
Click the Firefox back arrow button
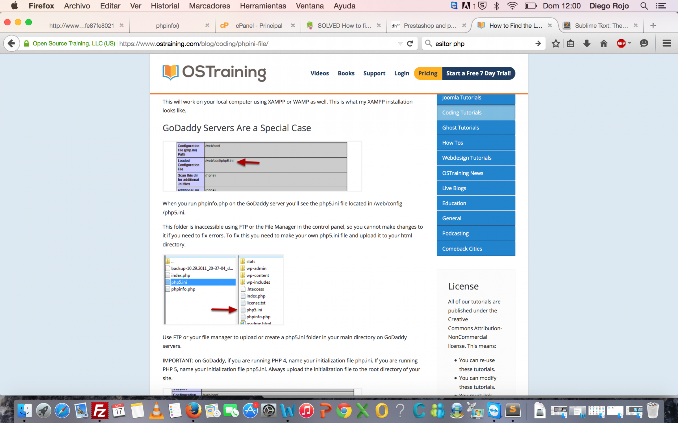point(11,43)
